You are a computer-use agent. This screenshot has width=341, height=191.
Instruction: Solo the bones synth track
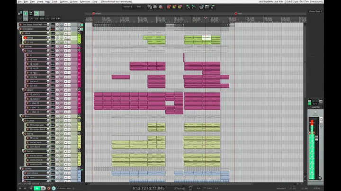(x=69, y=165)
